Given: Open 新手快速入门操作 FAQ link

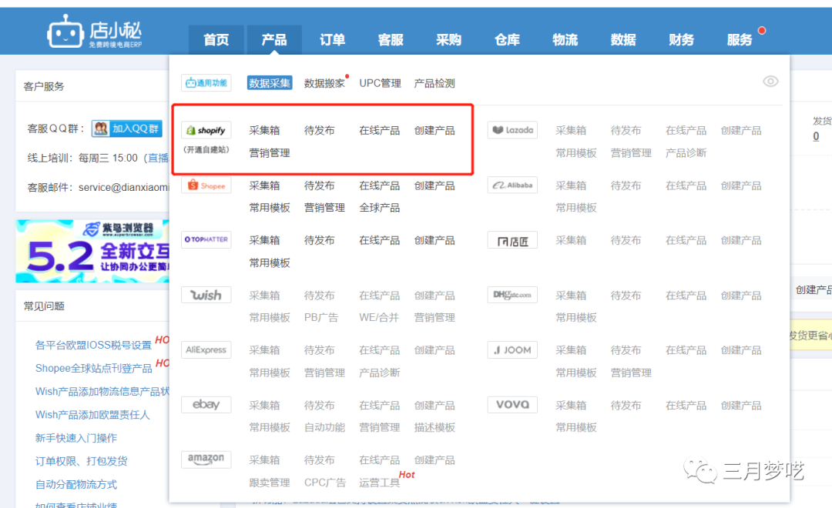Looking at the screenshot, I should [x=76, y=438].
